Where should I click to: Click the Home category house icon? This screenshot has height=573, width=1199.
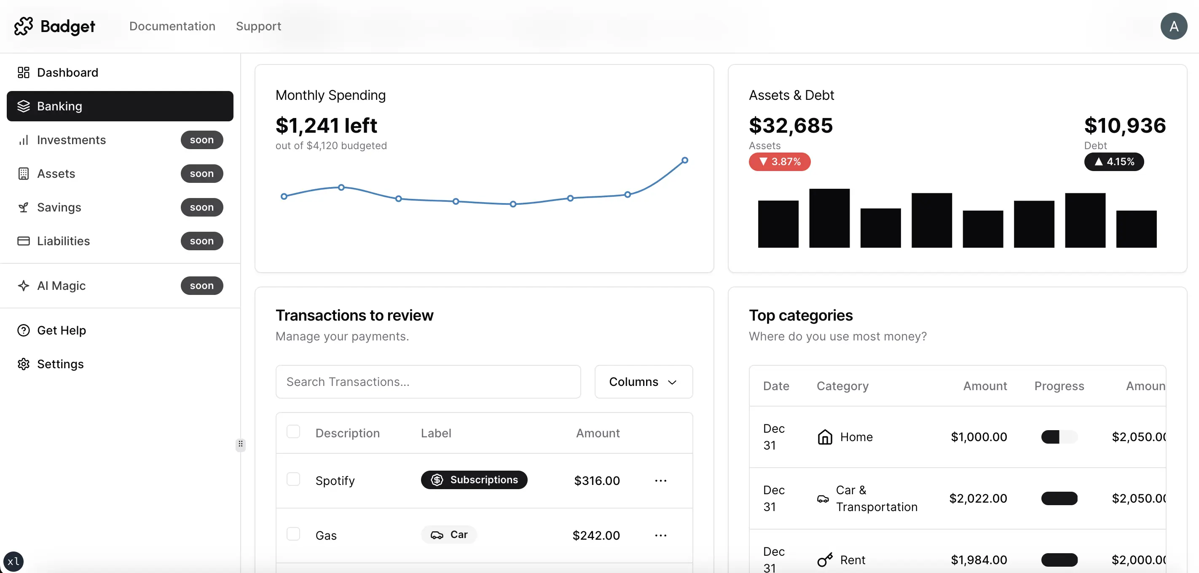point(825,437)
